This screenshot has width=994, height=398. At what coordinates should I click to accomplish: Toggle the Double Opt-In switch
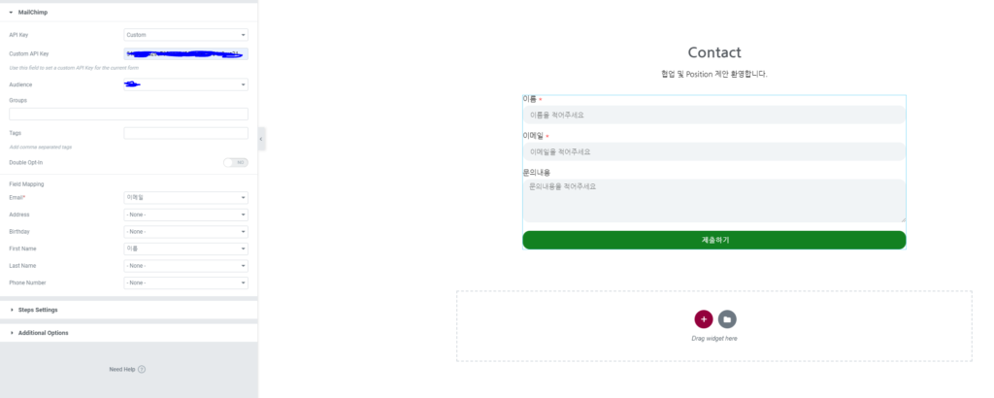click(235, 163)
